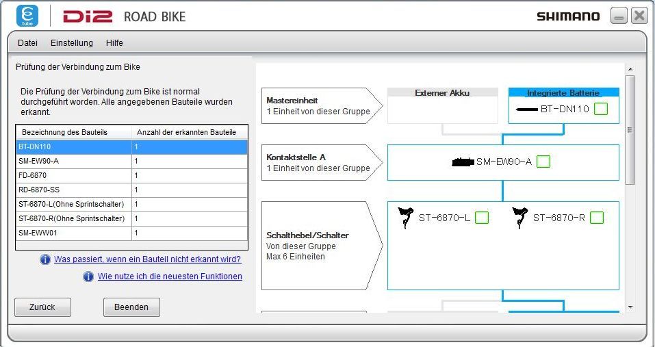The height and width of the screenshot is (347, 655).
Task: Select the SM-EW90-A table row
Action: pos(131,162)
